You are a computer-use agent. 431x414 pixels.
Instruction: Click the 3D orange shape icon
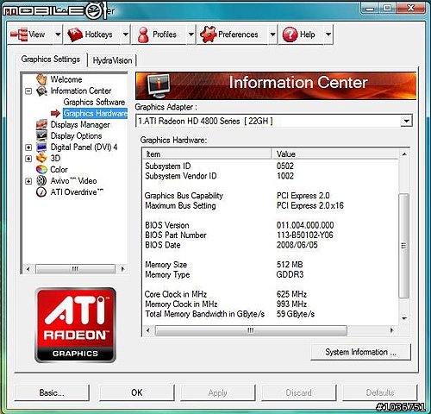click(41, 158)
